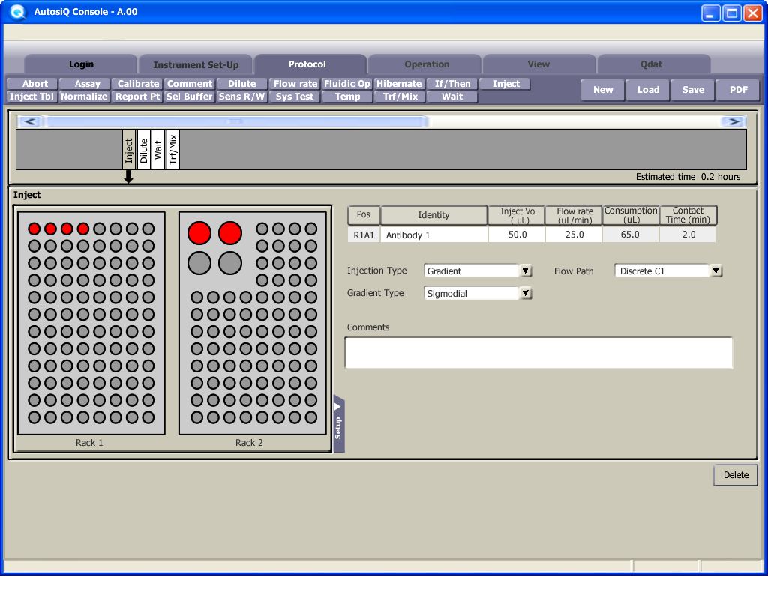Open the Injection Type dropdown

point(526,271)
